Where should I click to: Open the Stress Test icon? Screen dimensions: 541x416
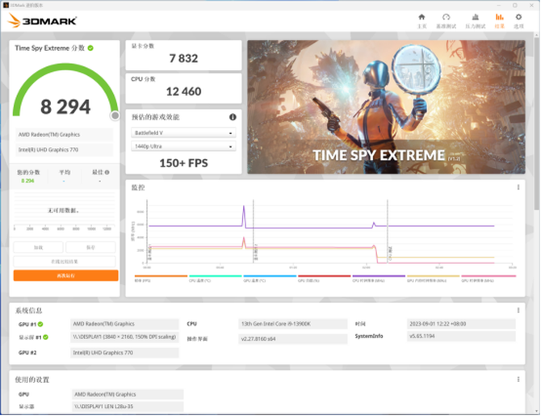[475, 17]
